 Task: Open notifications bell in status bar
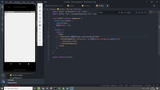[157, 85]
